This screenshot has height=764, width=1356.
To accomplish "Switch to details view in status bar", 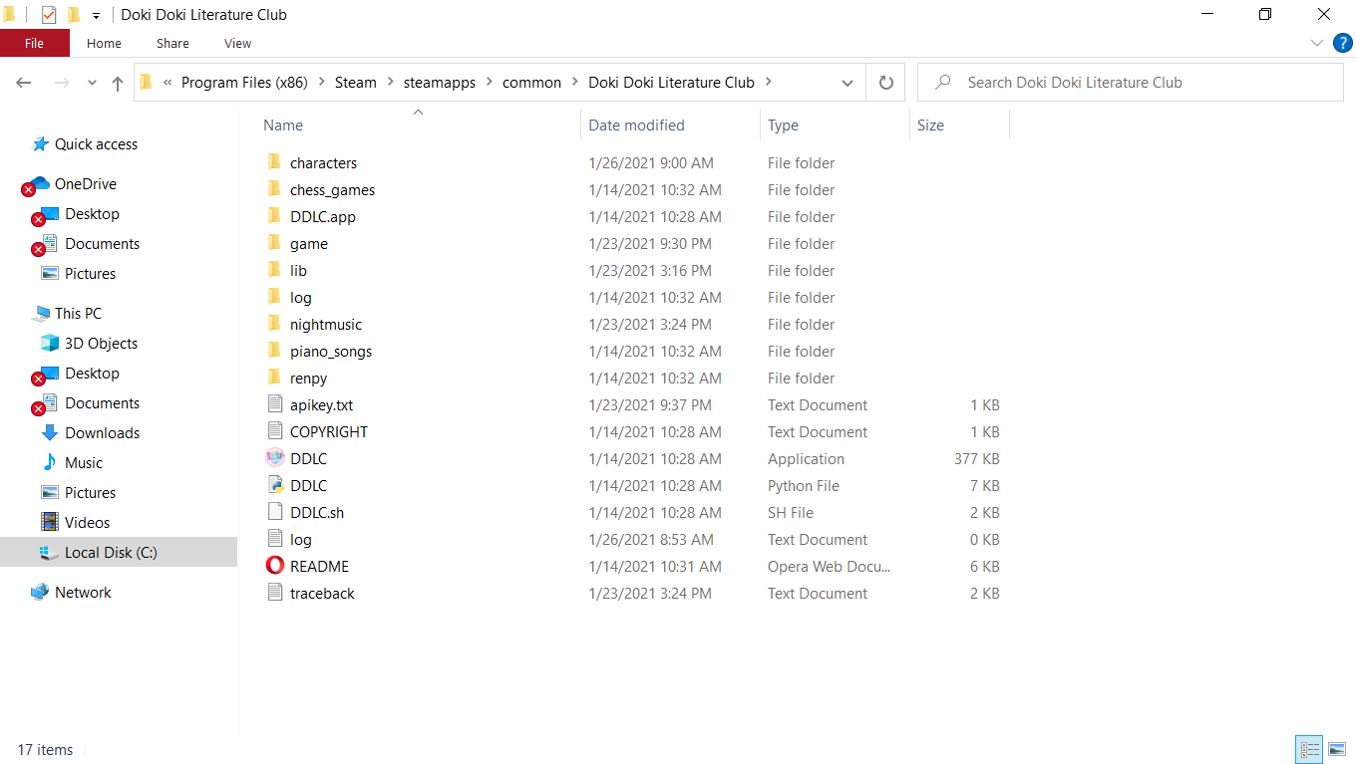I will tap(1309, 749).
